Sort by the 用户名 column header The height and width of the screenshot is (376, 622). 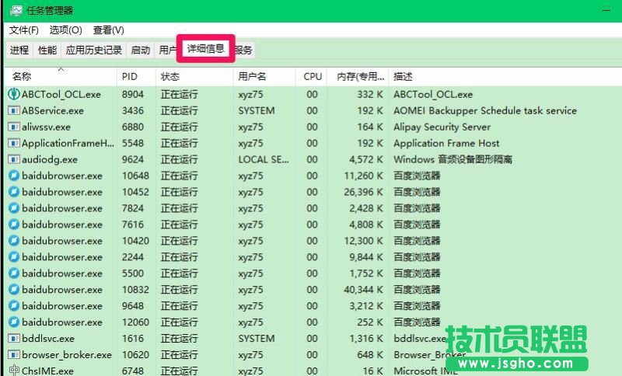[x=264, y=76]
